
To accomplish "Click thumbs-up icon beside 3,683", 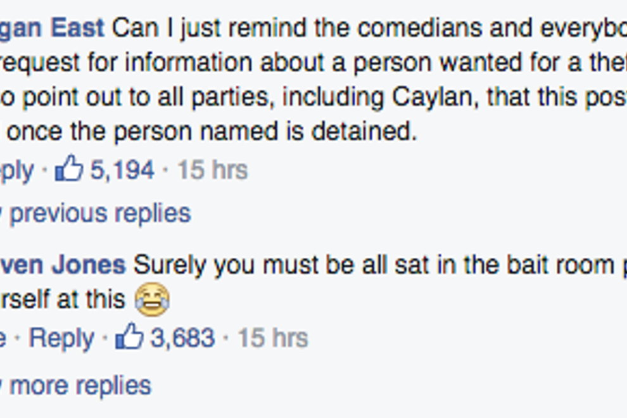I will (129, 337).
